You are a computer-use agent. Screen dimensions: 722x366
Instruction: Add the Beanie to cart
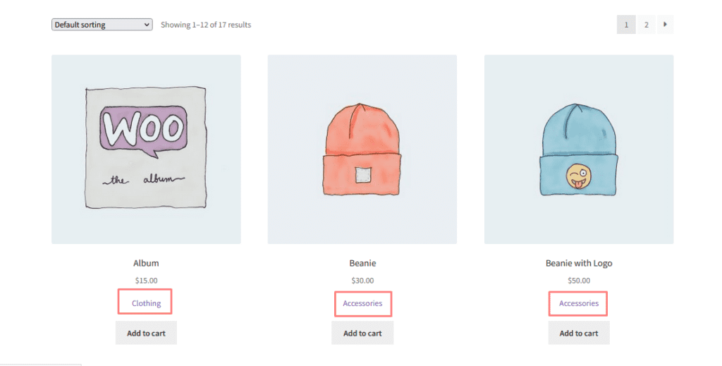(362, 333)
